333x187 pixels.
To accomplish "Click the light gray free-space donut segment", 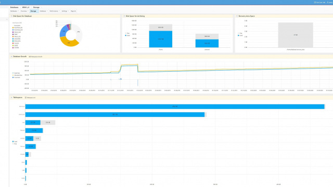I will [x=79, y=32].
